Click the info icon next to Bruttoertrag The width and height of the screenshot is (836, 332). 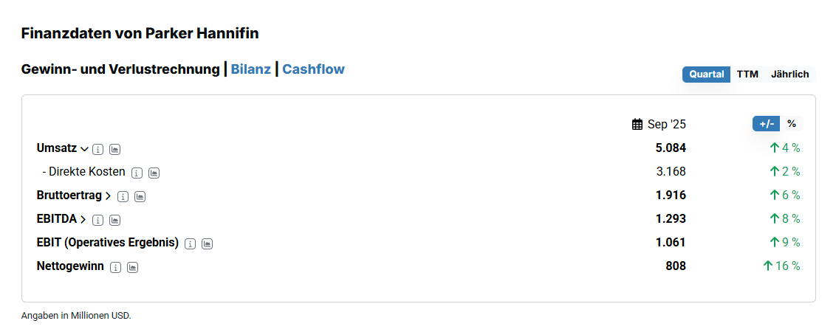(x=123, y=196)
